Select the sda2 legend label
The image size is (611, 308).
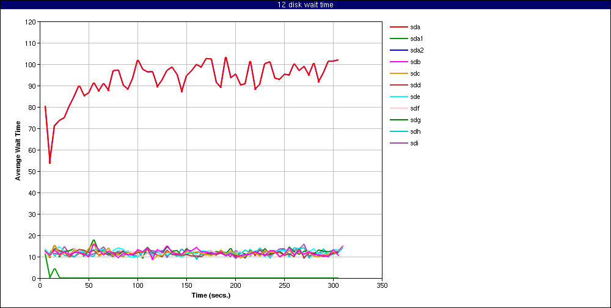[x=417, y=50]
